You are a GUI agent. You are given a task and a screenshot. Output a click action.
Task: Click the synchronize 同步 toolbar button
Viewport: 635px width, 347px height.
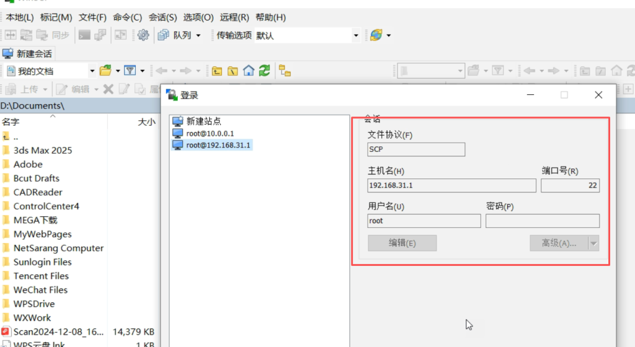tap(53, 35)
